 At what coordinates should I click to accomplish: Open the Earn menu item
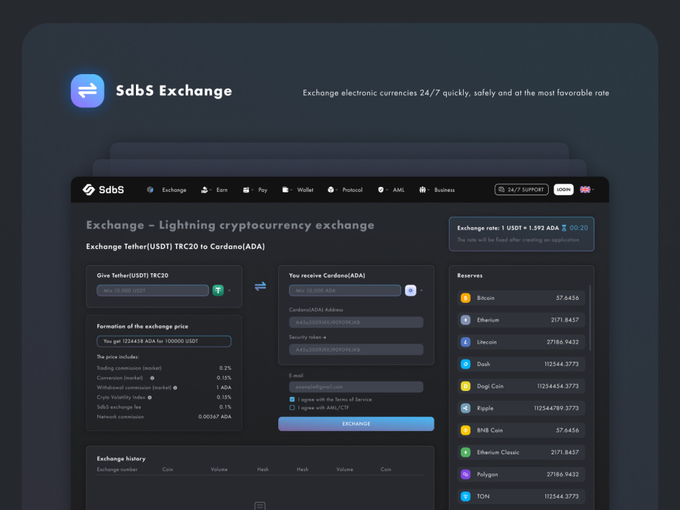[x=222, y=190]
